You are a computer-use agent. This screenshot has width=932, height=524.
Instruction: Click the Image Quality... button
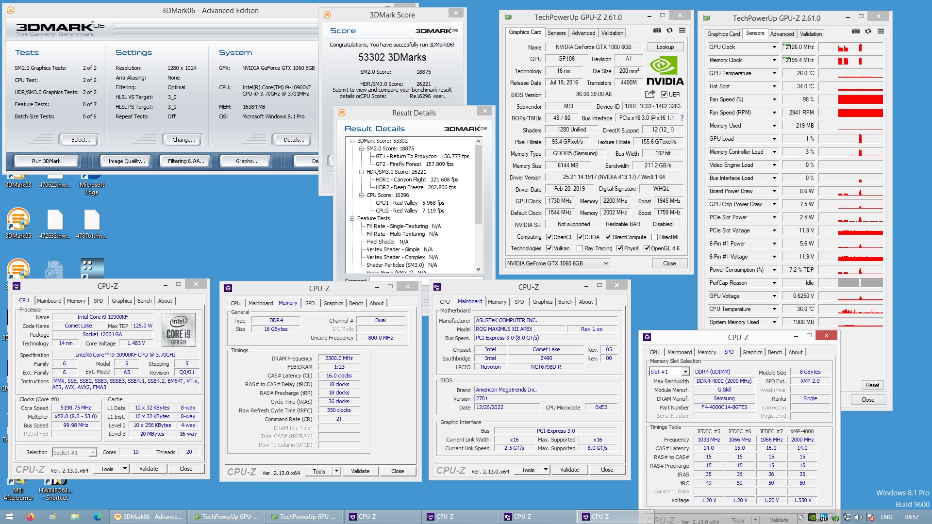point(126,161)
